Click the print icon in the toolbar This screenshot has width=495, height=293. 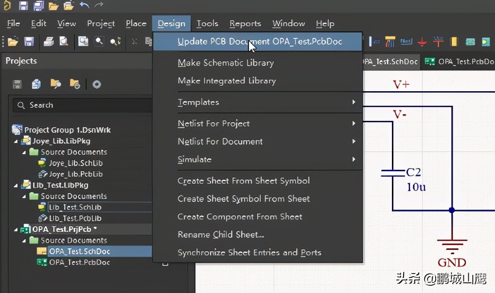(x=48, y=42)
